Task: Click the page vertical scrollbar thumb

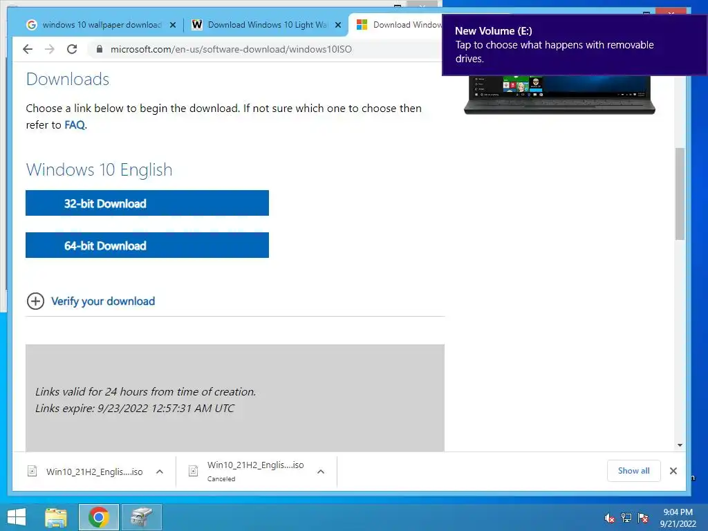Action: 680,194
